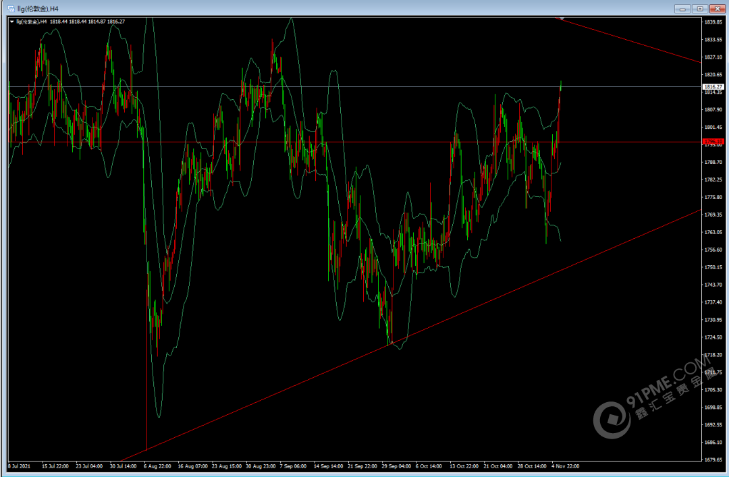Viewport: 729px width, 477px height.
Task: Click the 8 Jul 2021 label on time axis
Action: click(20, 466)
